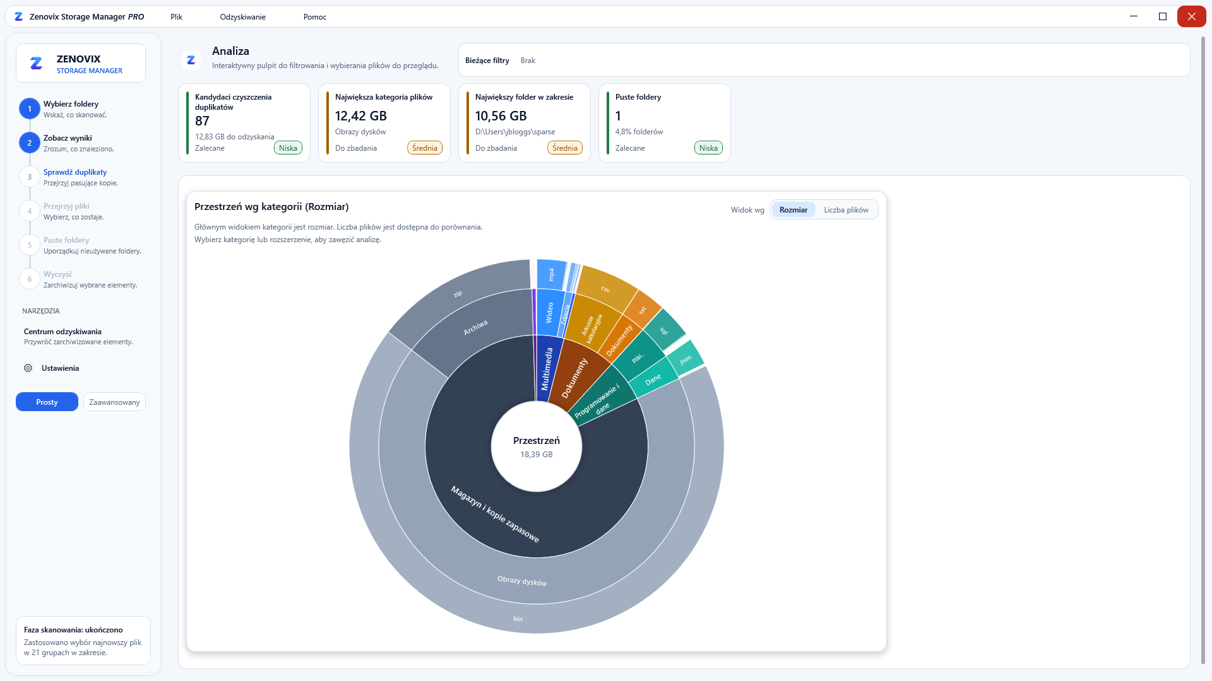Click the app icon in the title bar
1212x681 pixels.
19,17
